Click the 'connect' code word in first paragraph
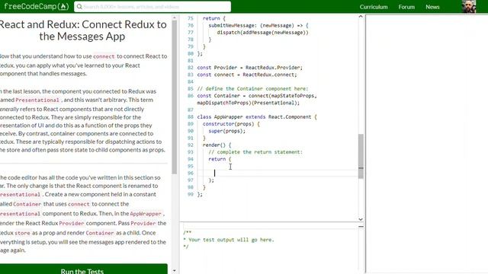The height and width of the screenshot is (274, 488). [x=104, y=56]
